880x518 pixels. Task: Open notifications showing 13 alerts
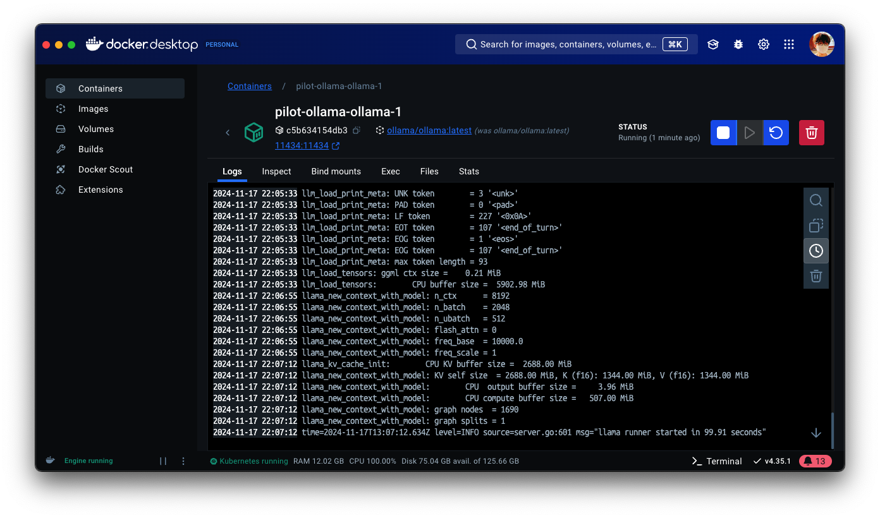coord(816,461)
